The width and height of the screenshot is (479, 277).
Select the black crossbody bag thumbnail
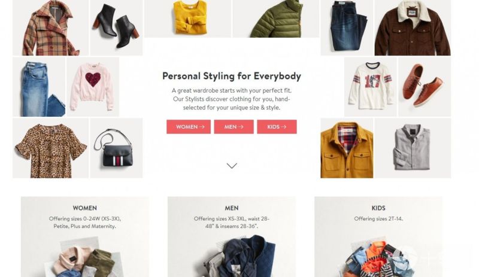point(116,148)
